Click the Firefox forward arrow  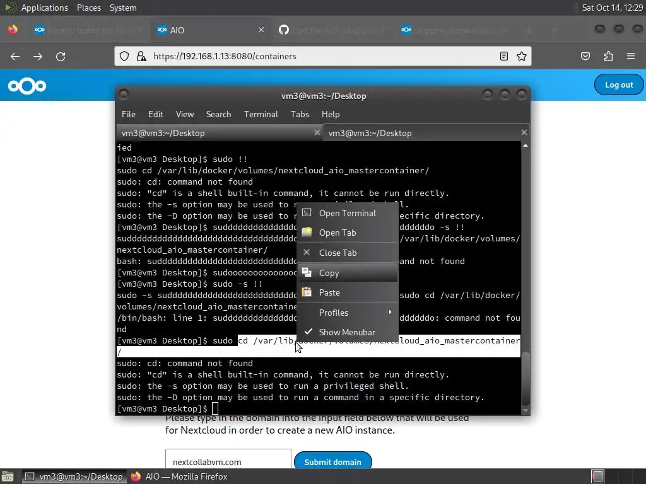(x=38, y=56)
